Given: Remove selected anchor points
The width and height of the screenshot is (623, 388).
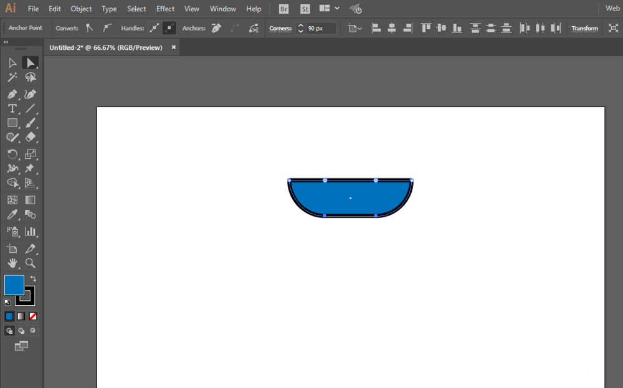Looking at the screenshot, I should [x=216, y=28].
